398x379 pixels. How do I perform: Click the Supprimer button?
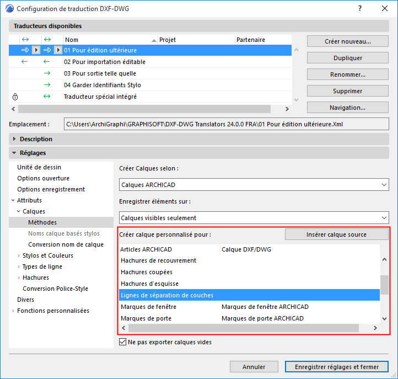348,91
